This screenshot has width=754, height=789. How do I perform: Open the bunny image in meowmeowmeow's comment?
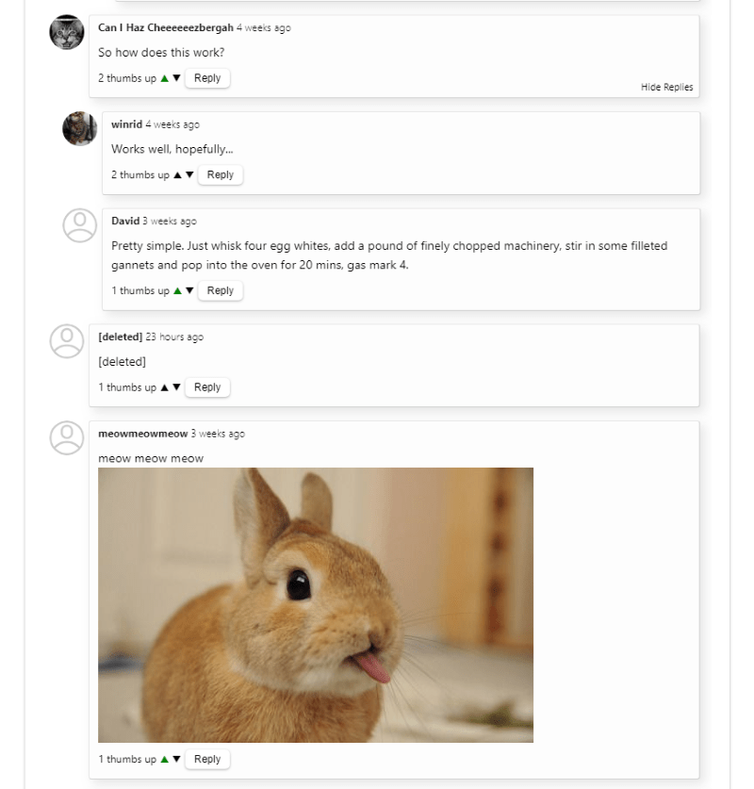[x=316, y=604]
